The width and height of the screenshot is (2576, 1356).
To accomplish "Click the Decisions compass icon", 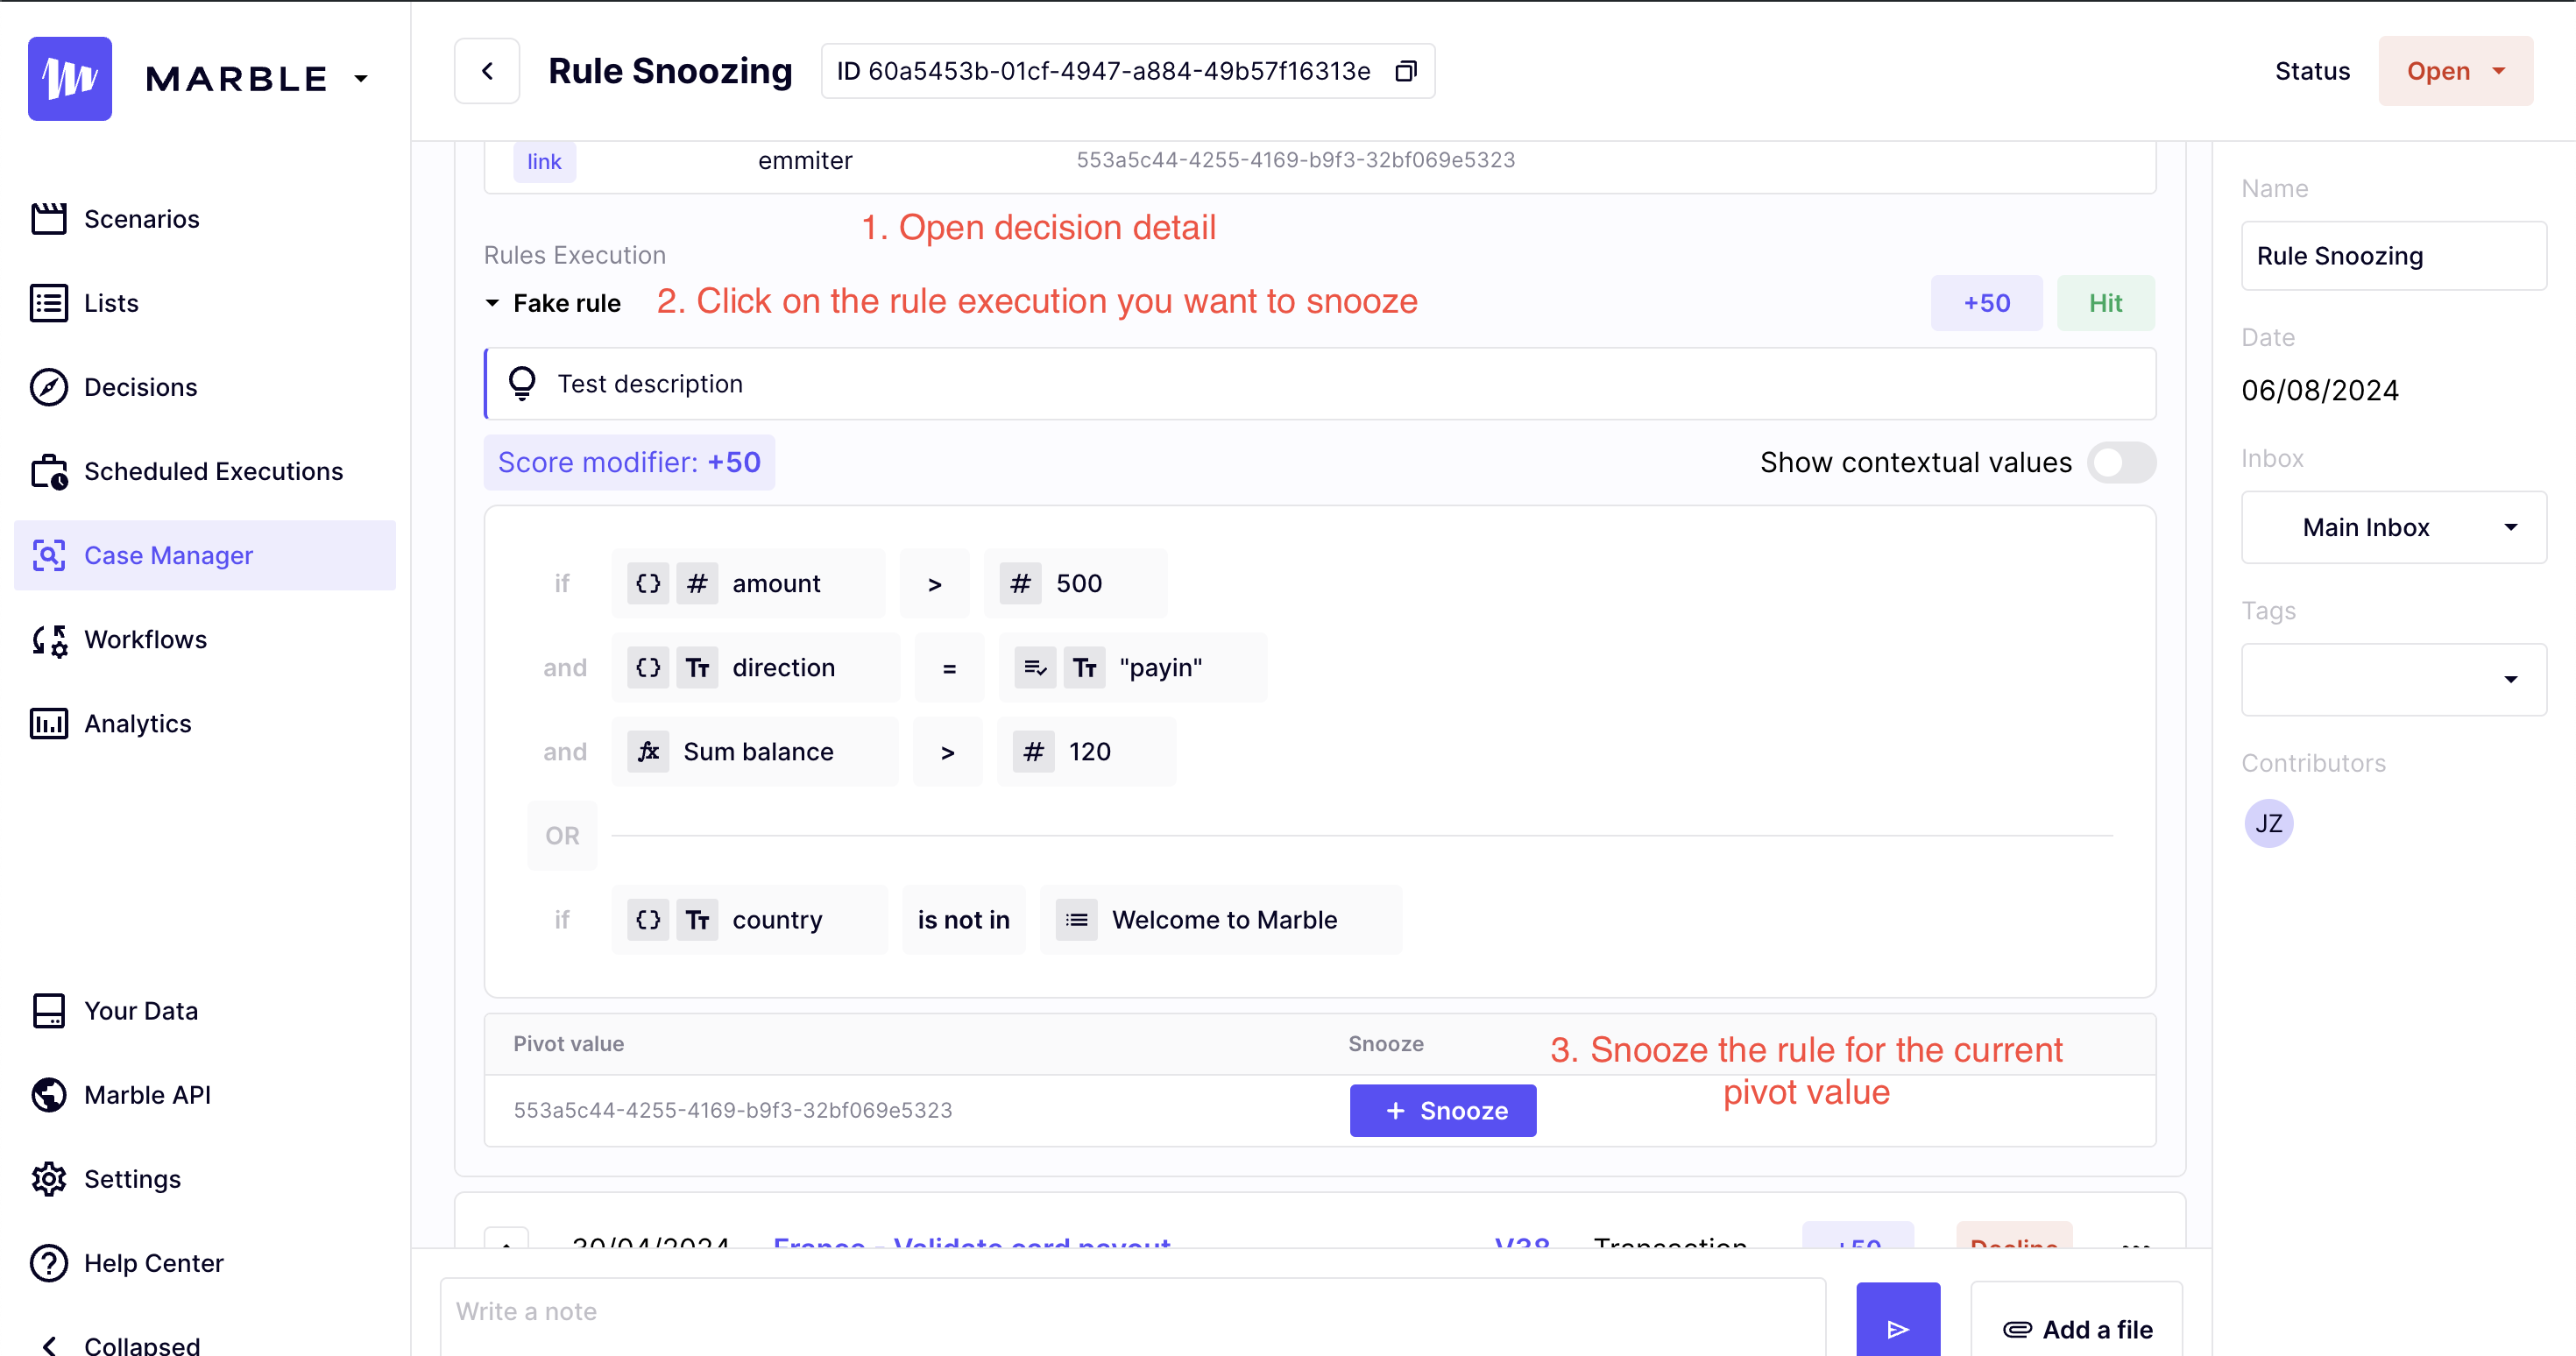I will pyautogui.click(x=49, y=387).
